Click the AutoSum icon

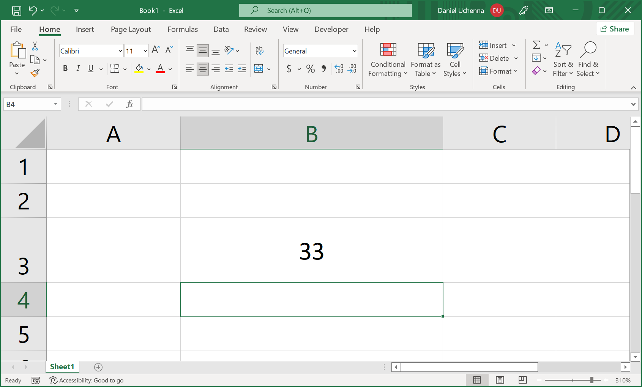(537, 45)
